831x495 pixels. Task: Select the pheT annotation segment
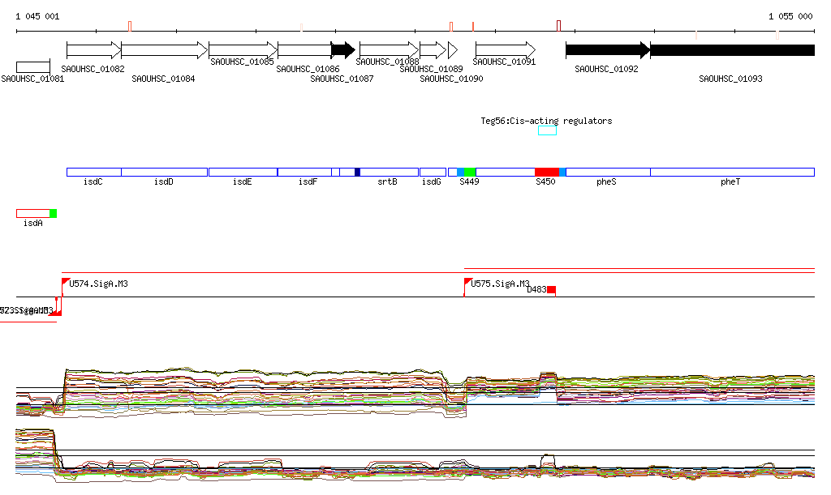[731, 172]
